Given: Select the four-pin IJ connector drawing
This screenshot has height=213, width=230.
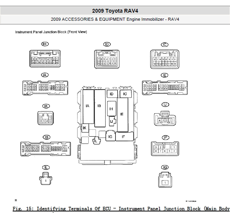Looking at the screenshot, I should (x=165, y=118).
